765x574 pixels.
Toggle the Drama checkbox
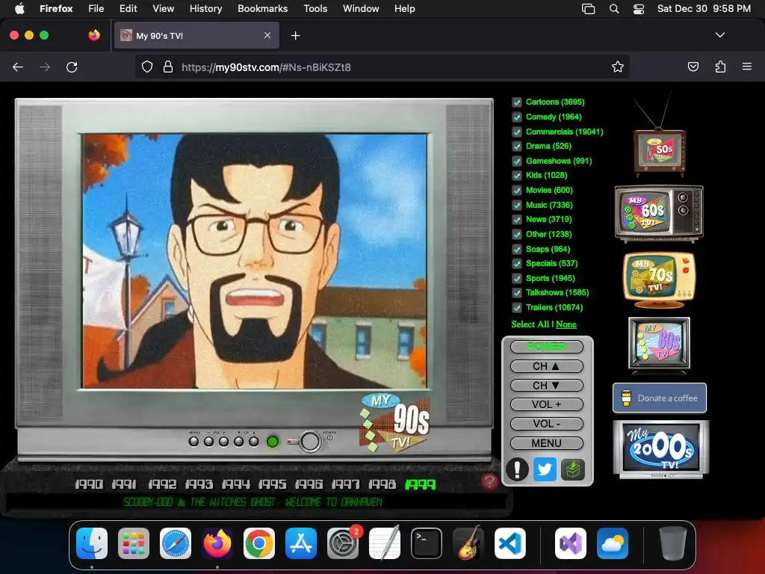517,146
